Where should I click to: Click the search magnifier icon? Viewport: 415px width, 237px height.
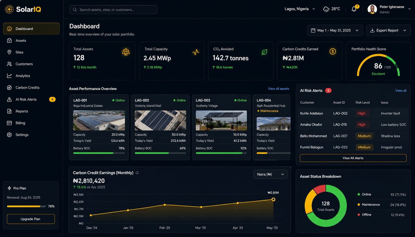(x=75, y=9)
